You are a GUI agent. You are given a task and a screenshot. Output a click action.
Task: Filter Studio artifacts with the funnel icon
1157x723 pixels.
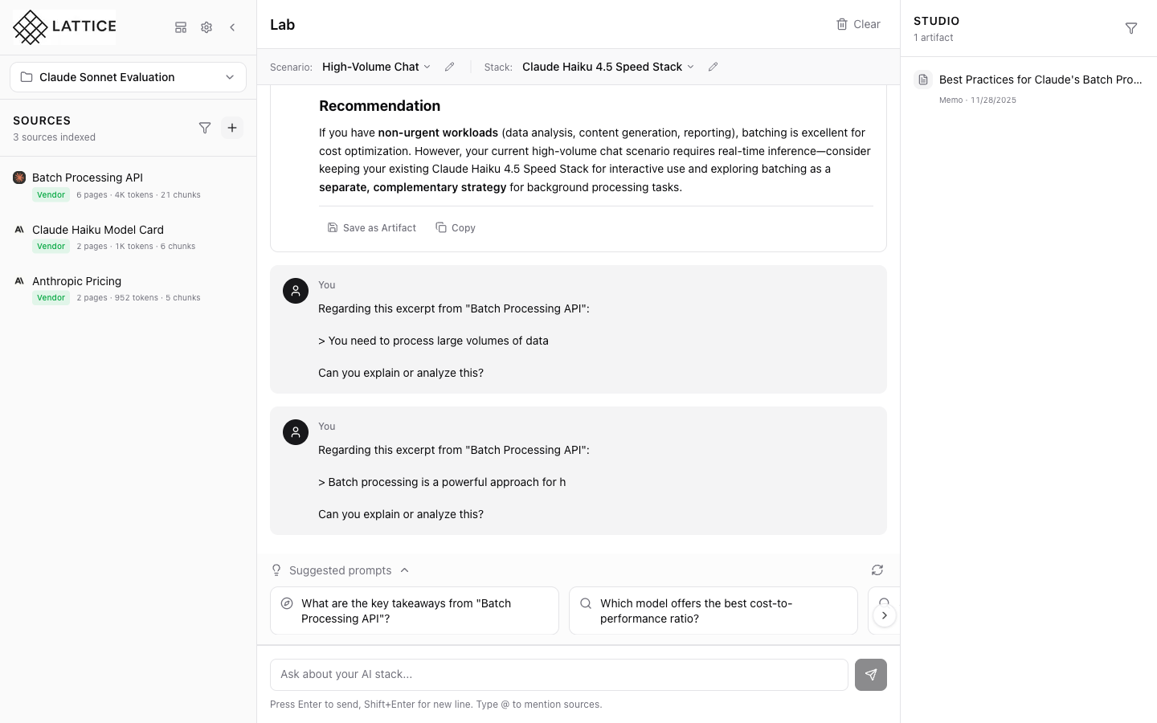(x=1131, y=27)
